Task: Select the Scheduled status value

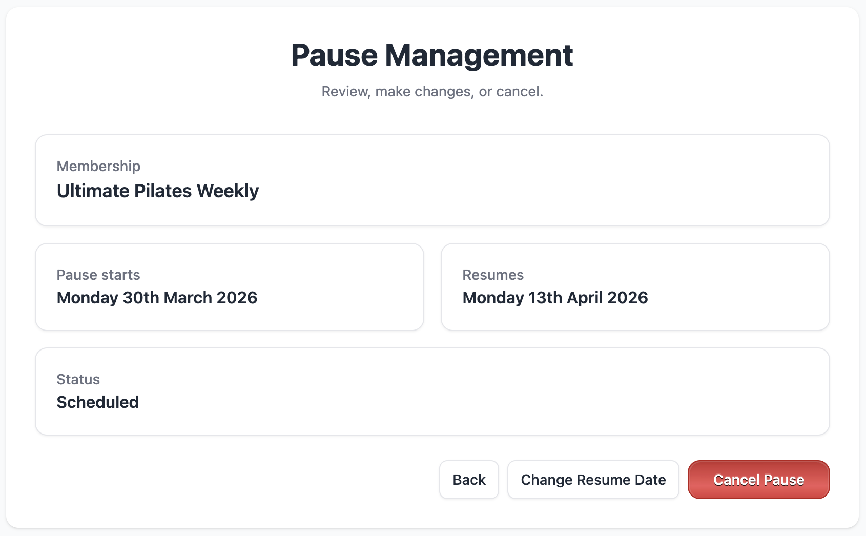Action: pyautogui.click(x=97, y=402)
